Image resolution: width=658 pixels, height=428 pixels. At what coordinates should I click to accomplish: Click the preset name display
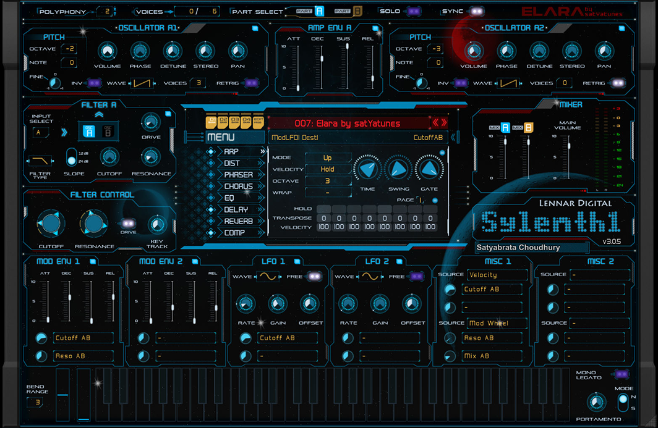point(348,124)
